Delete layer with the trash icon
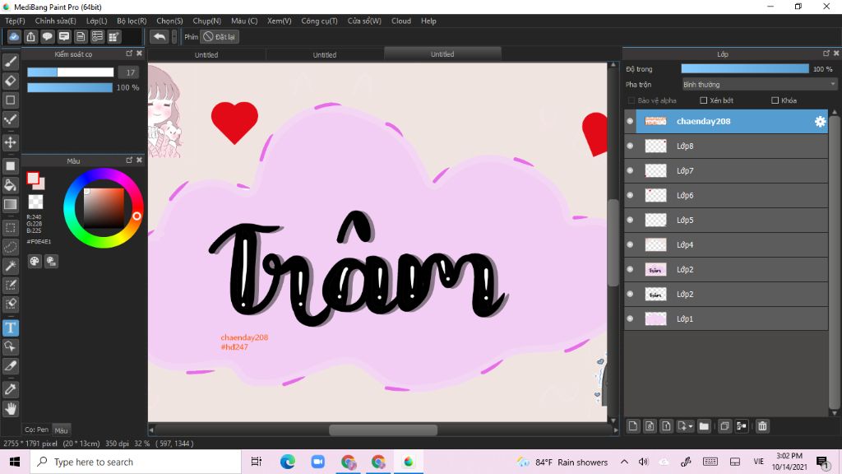842x474 pixels. point(762,426)
